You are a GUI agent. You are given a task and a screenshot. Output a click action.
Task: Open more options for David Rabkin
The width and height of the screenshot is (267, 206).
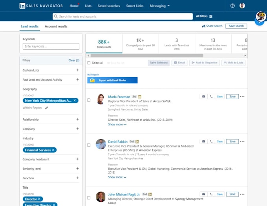(x=242, y=142)
